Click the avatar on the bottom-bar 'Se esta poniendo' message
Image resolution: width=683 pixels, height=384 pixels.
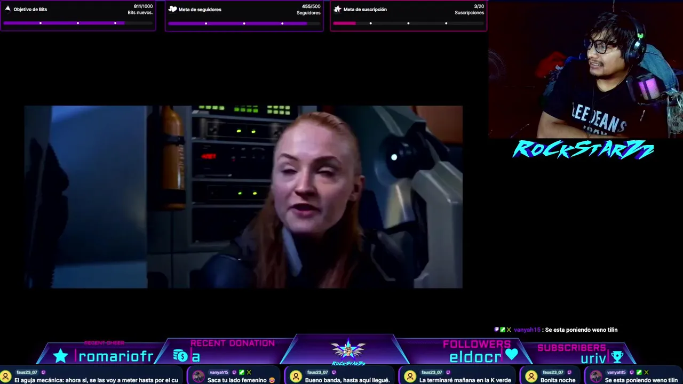click(x=596, y=377)
